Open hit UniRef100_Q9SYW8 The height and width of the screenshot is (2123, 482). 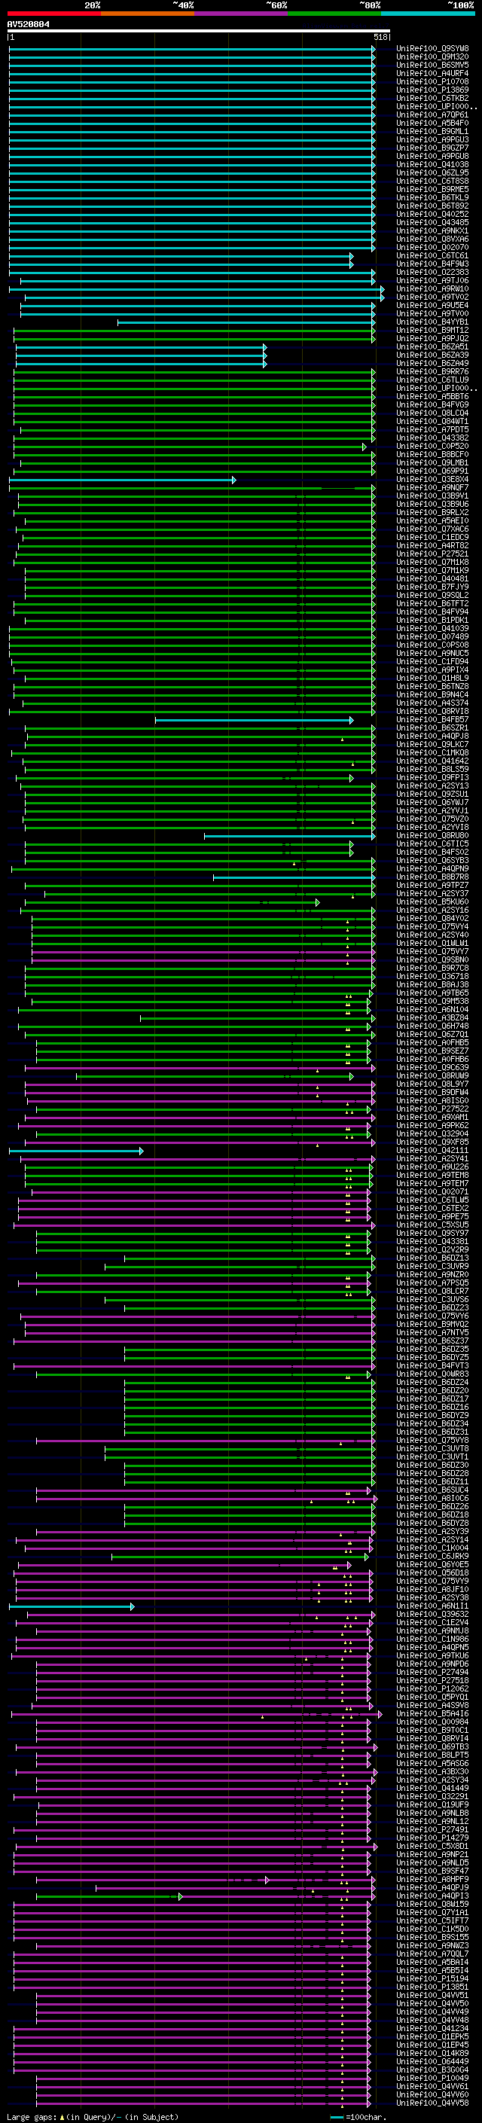point(432,49)
